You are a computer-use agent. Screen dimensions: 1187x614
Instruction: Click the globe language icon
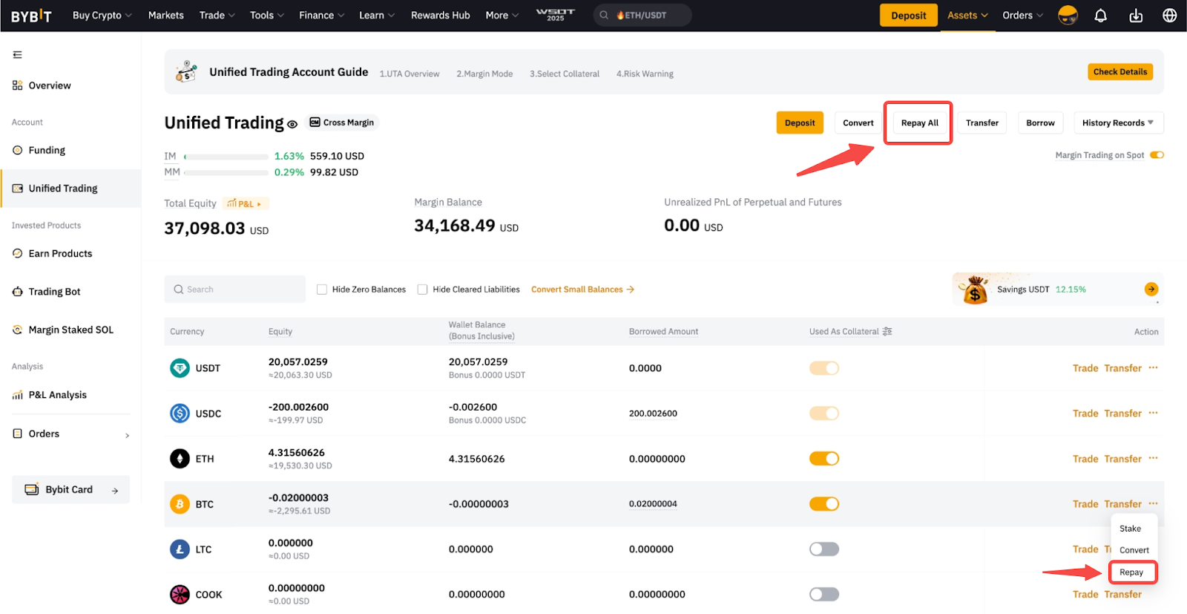point(1170,16)
